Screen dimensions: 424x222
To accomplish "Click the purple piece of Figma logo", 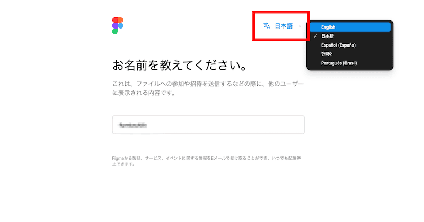I will pyautogui.click(x=115, y=25).
